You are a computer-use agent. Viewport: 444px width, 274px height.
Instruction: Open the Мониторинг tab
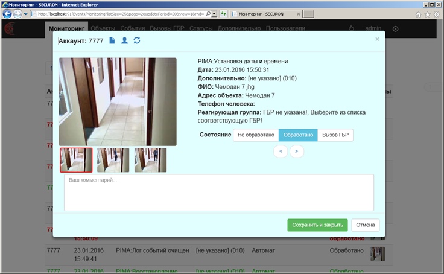(x=66, y=28)
